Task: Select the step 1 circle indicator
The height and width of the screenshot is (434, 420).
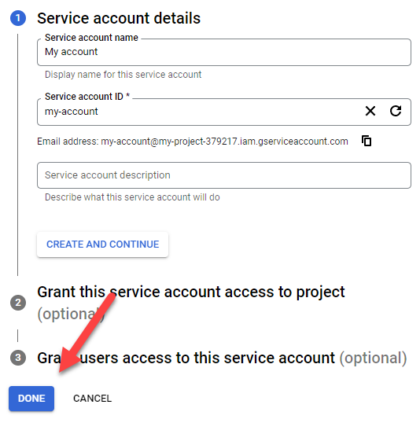Action: pyautogui.click(x=18, y=18)
